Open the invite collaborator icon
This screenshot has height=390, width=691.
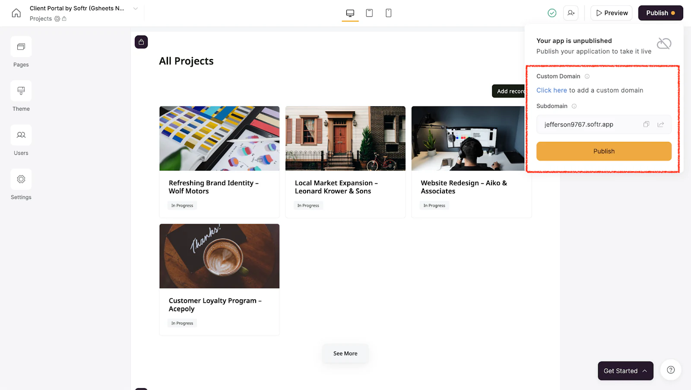pos(571,13)
